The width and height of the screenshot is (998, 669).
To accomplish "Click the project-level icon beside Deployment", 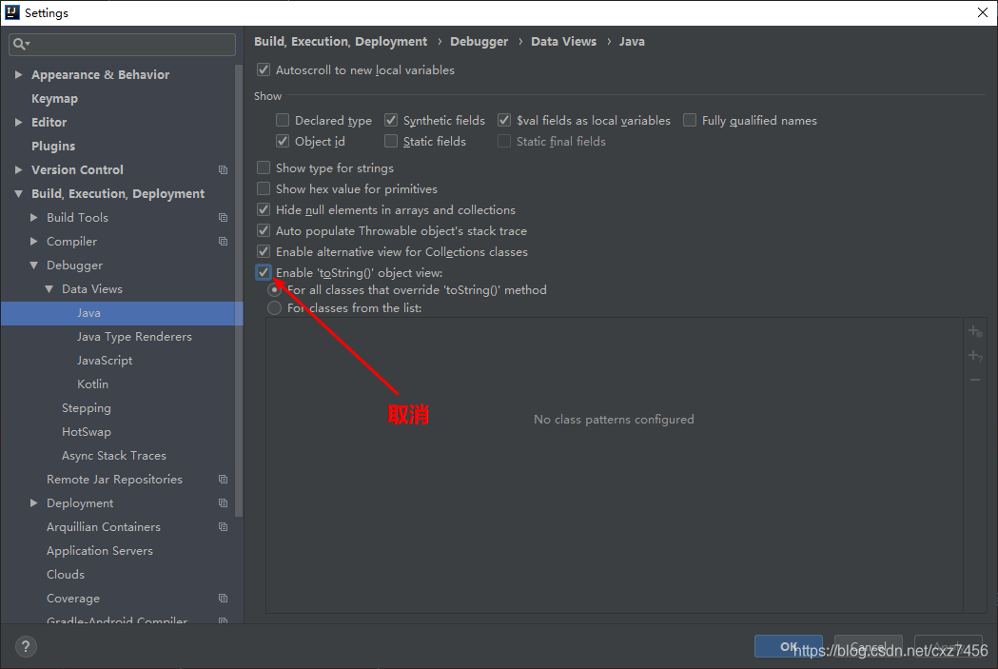I will (x=223, y=502).
